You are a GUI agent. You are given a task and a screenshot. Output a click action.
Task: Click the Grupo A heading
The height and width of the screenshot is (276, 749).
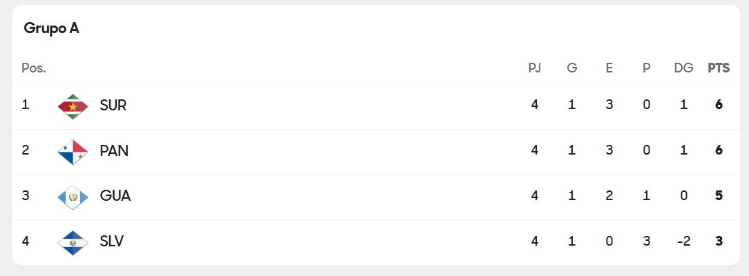pyautogui.click(x=51, y=28)
